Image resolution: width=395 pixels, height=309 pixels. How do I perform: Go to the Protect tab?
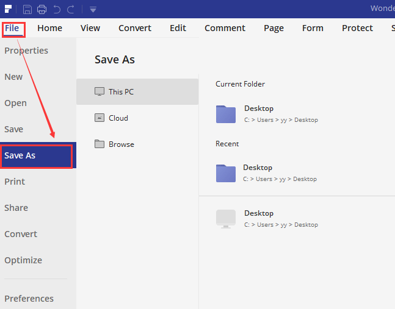coord(357,28)
